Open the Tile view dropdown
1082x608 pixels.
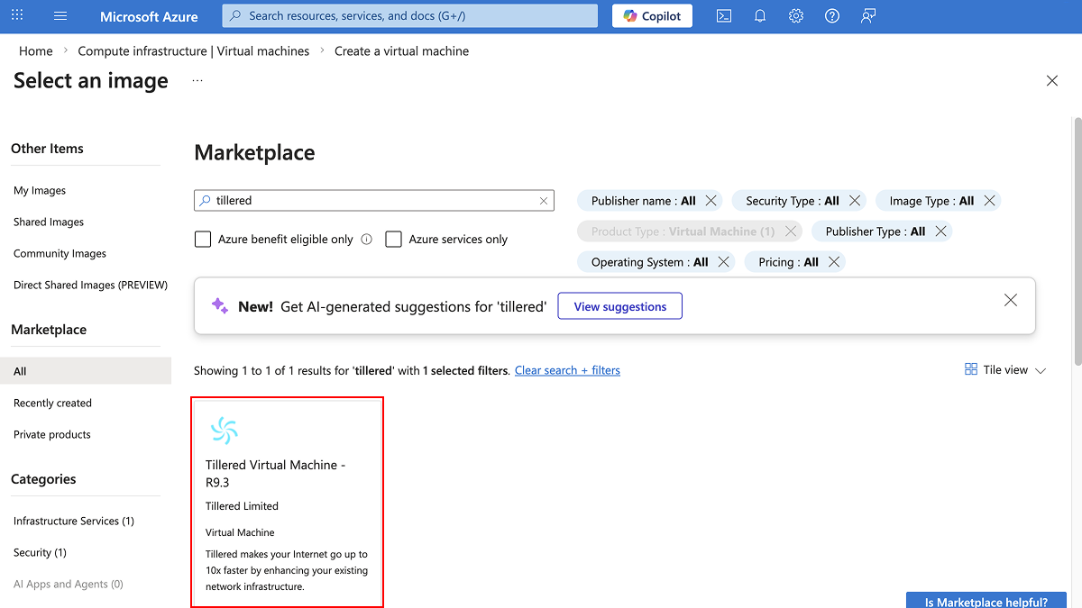[x=1004, y=369]
